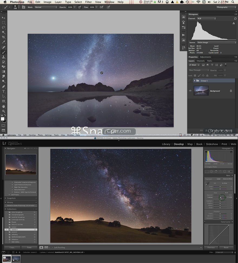
Task: Select the Magic Wand tool
Action: point(3,32)
